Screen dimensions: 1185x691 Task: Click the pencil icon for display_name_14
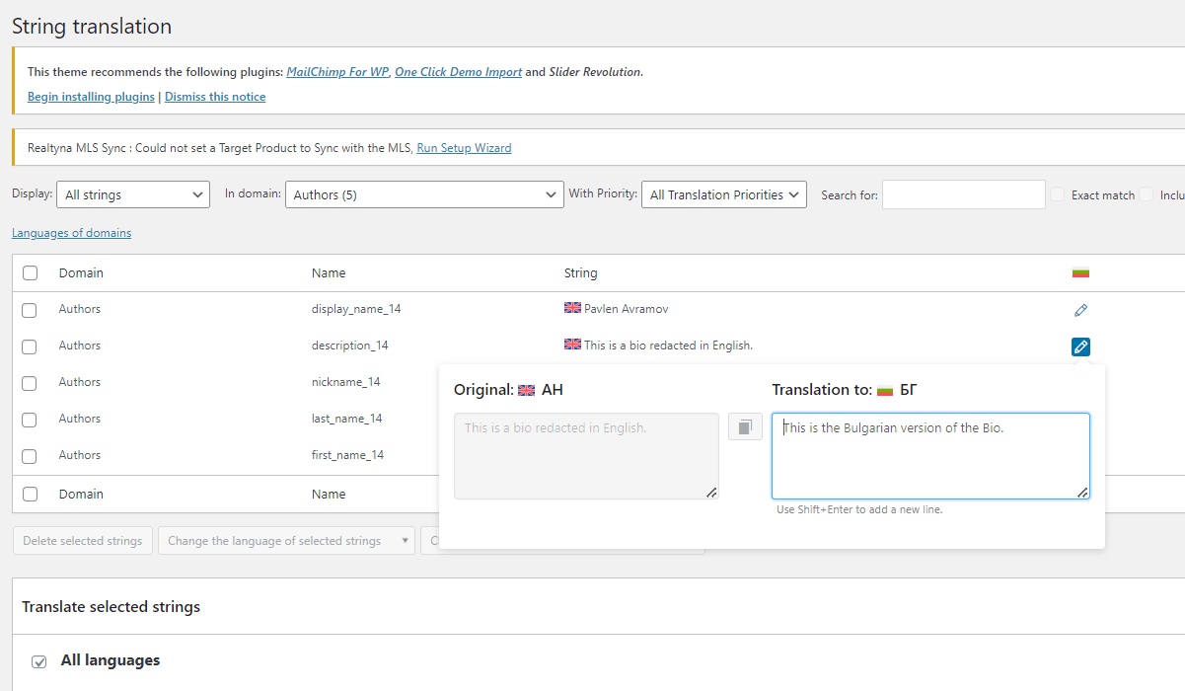(x=1080, y=310)
